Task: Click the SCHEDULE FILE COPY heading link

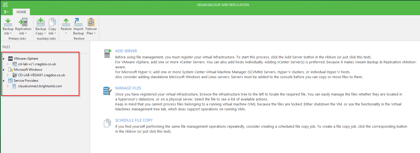Action: [134, 120]
